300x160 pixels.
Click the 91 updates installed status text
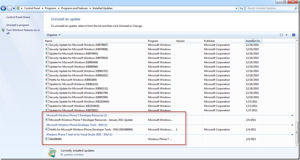(72, 155)
